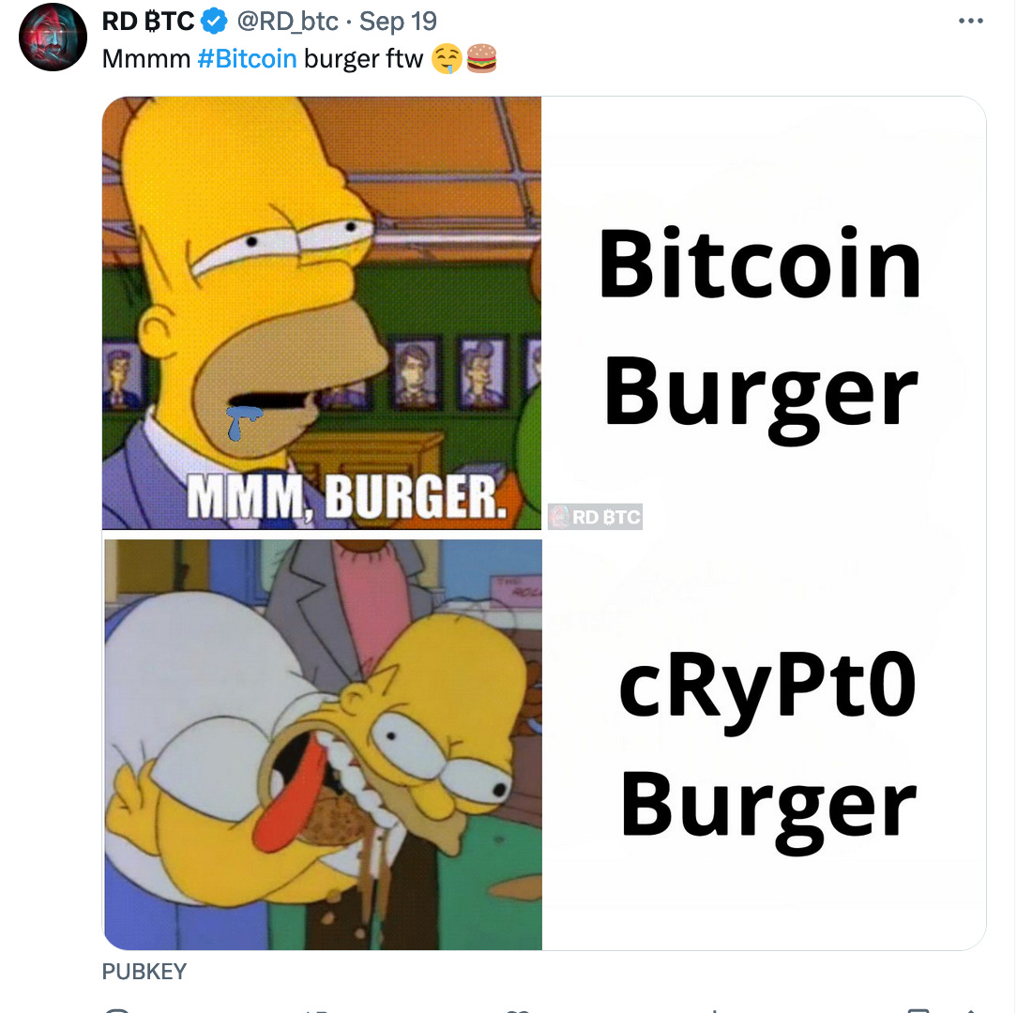Click the "burger ftw" tweet text
The width and height of the screenshot is (1017, 1013).
coord(363,59)
